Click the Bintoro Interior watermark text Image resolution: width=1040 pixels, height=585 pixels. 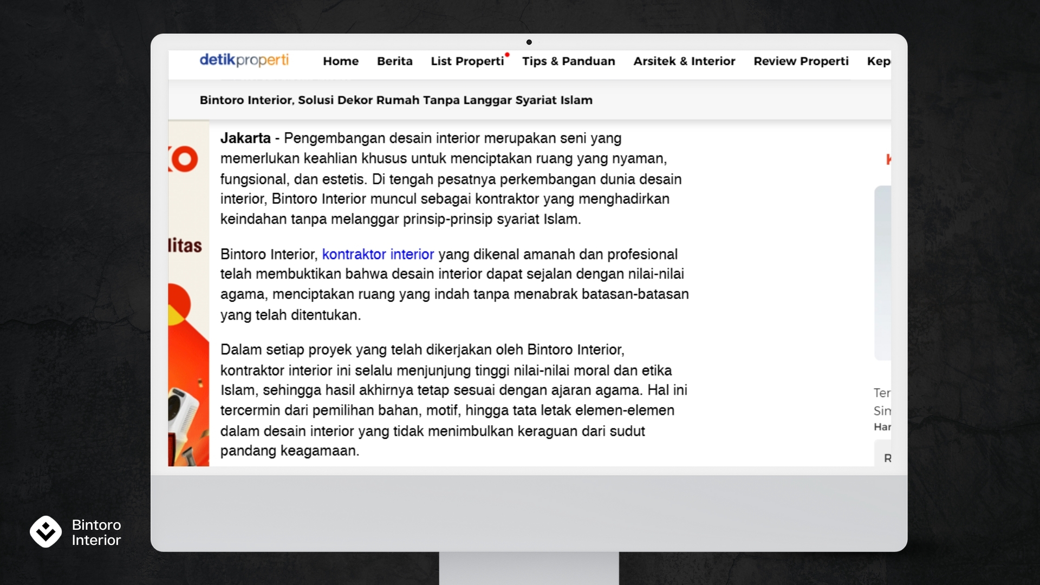pyautogui.click(x=96, y=532)
